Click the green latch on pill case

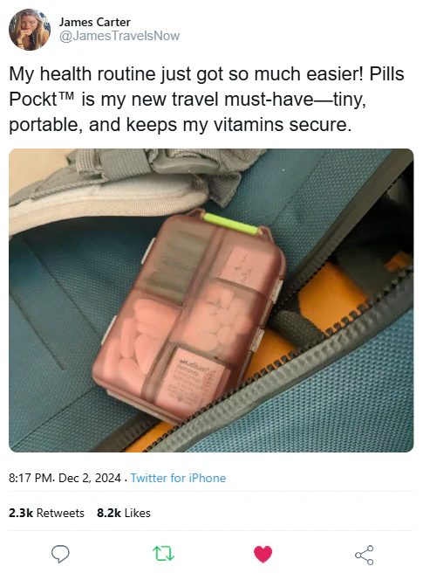pos(230,224)
